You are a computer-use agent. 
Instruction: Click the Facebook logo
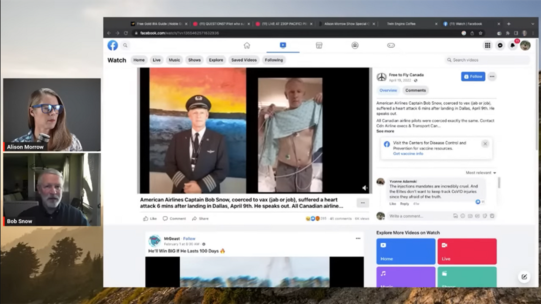point(112,45)
